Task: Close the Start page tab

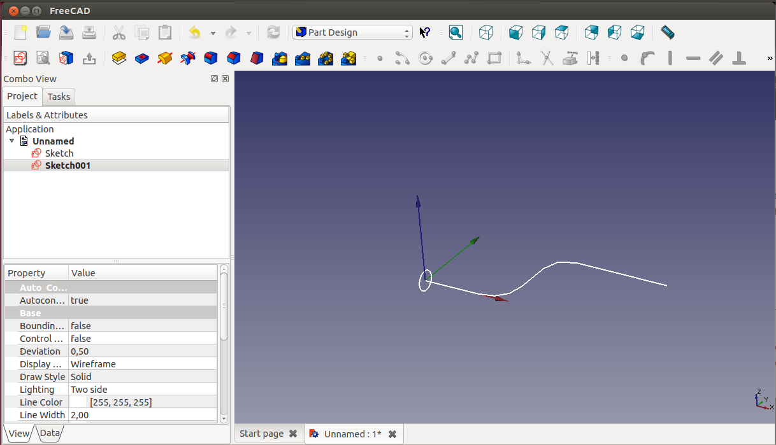Action: coord(293,434)
